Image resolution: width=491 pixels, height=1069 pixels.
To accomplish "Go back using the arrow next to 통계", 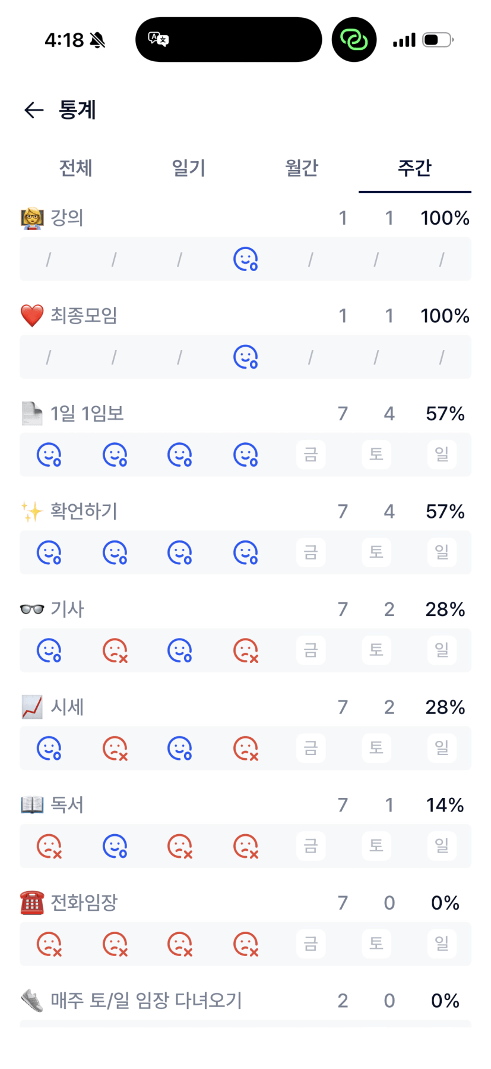I will (34, 110).
